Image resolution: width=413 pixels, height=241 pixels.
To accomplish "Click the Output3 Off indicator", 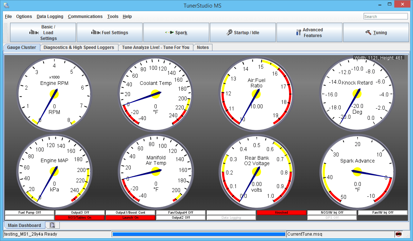I will (x=80, y=212).
